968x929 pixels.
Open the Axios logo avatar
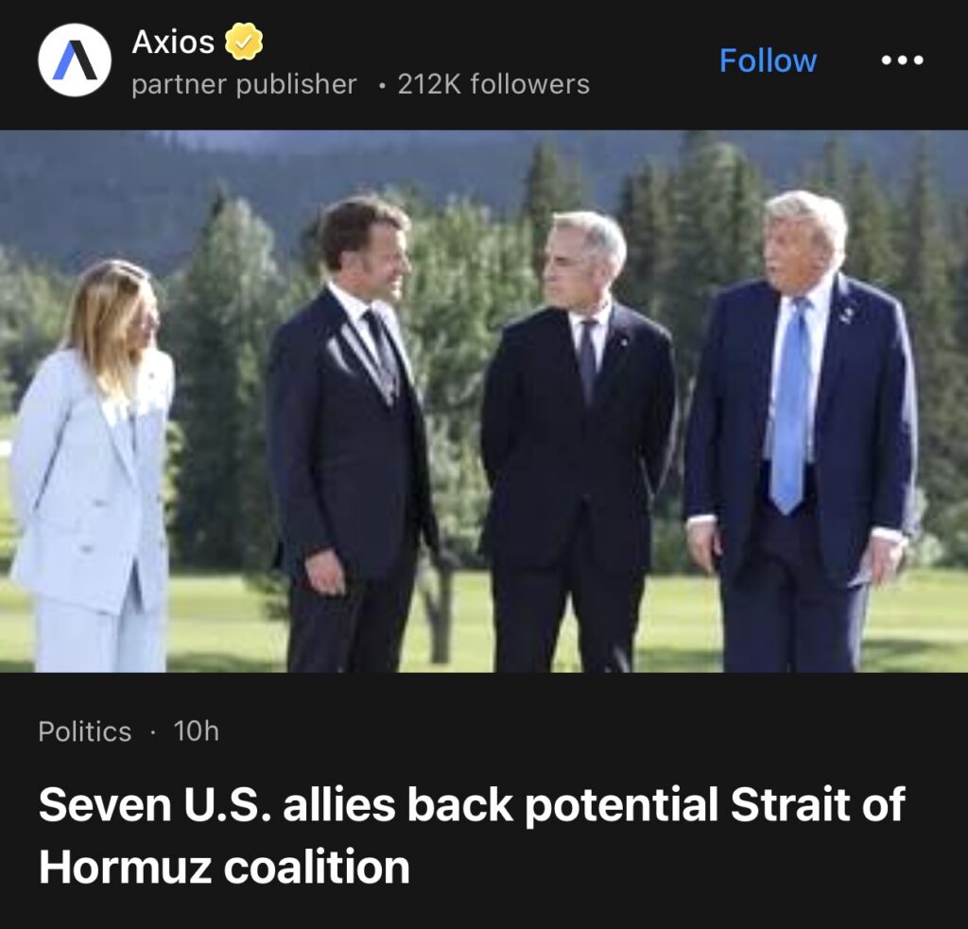point(75,60)
